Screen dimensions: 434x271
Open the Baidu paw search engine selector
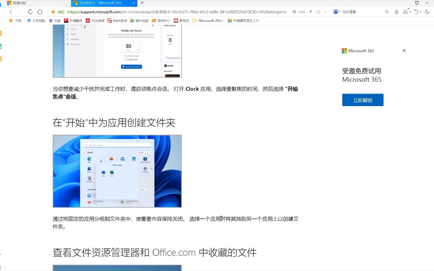pos(337,12)
